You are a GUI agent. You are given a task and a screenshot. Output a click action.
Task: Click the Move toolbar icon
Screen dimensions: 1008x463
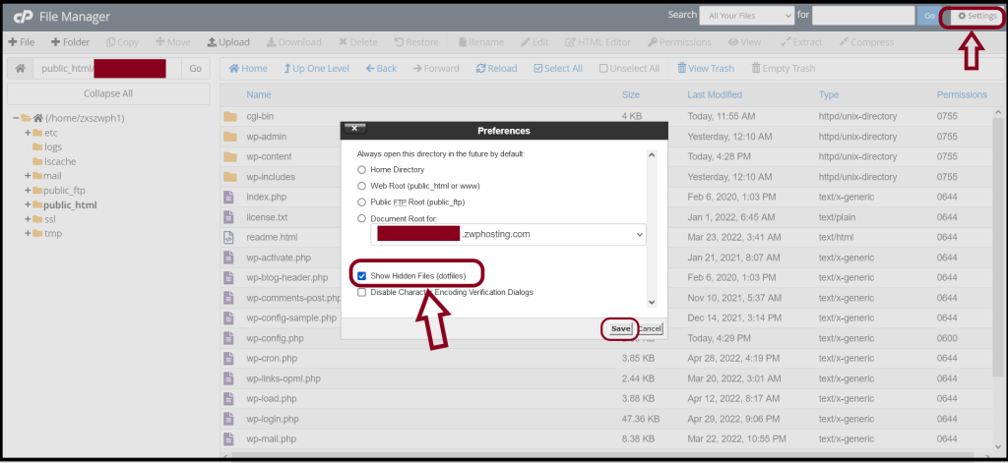[x=173, y=42]
